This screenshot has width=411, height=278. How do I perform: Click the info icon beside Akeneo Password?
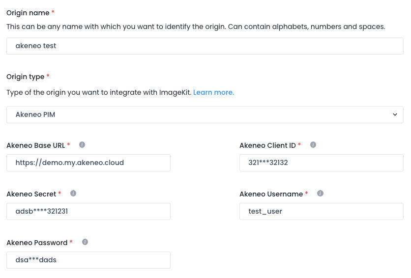coord(85,242)
